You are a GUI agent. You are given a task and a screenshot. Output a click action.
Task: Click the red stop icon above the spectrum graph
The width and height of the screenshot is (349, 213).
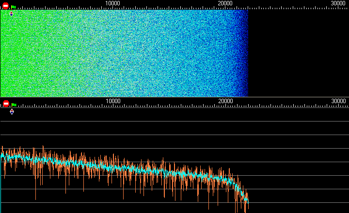coord(6,104)
